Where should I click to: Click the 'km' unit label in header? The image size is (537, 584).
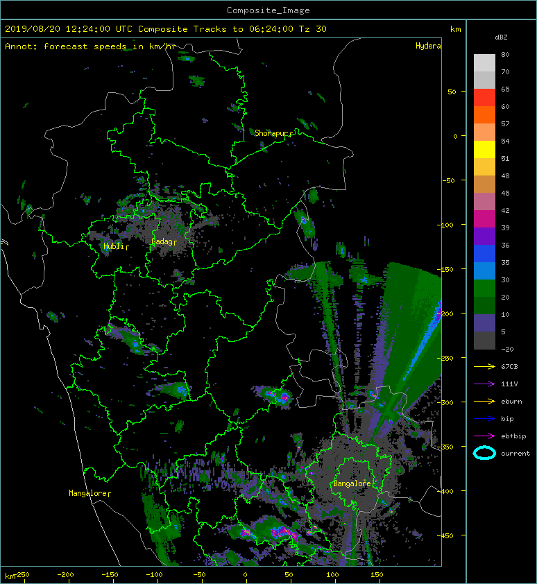pos(455,29)
